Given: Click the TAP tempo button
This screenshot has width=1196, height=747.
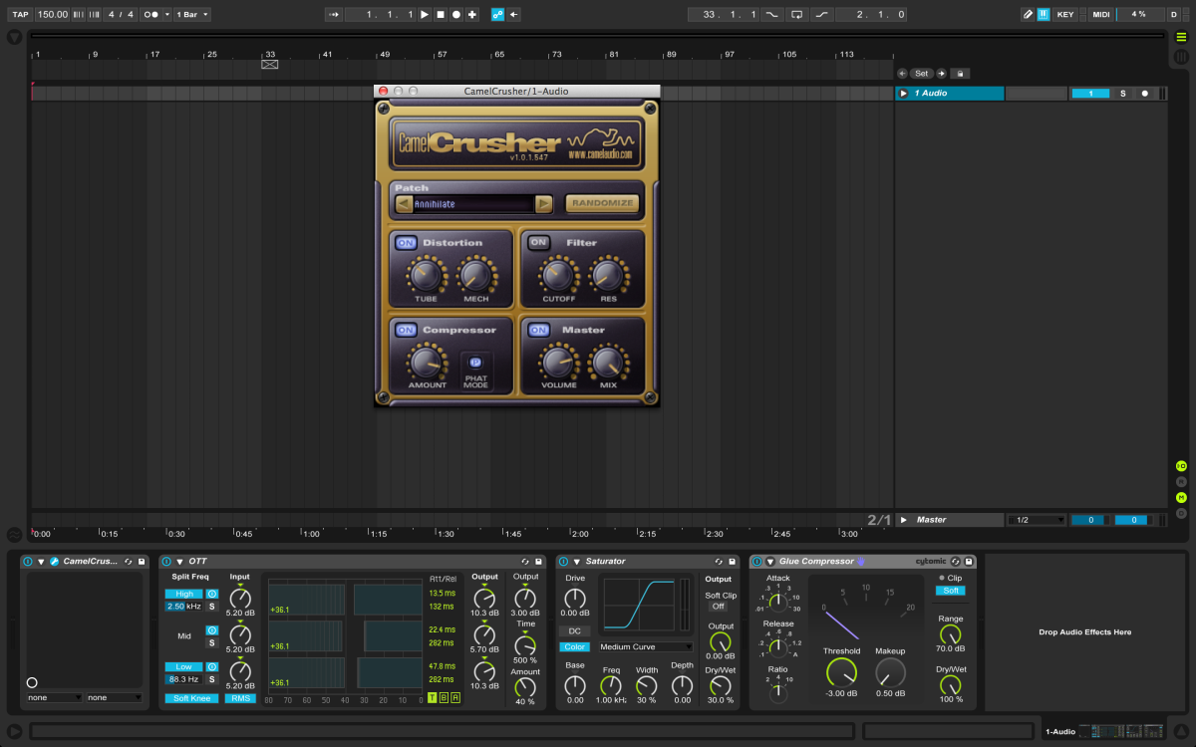Looking at the screenshot, I should click(20, 15).
